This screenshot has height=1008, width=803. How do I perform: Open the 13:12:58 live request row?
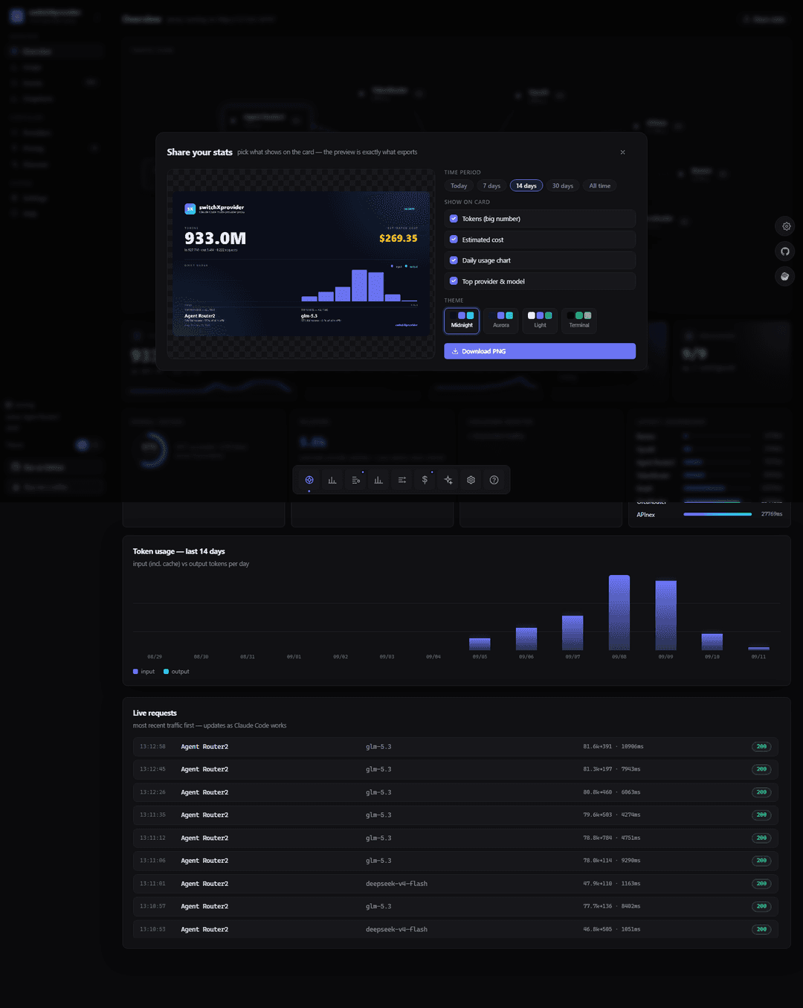tap(456, 746)
